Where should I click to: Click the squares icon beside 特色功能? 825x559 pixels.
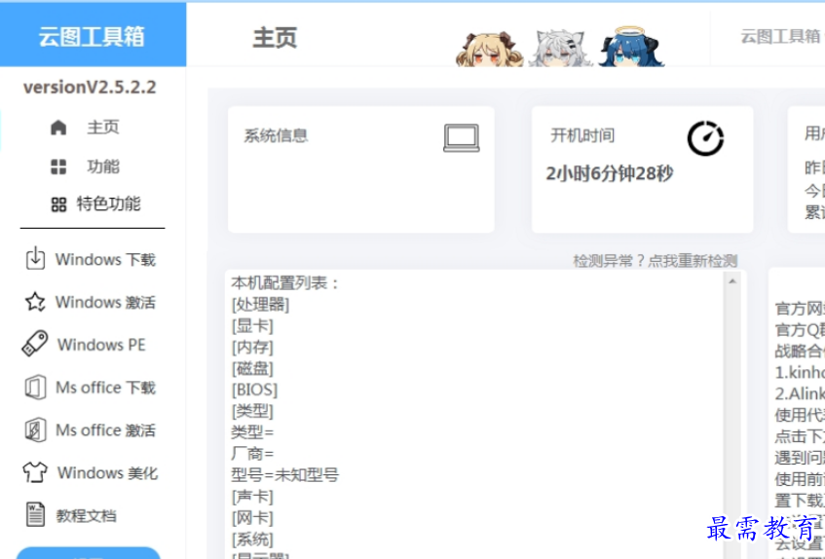coord(58,205)
